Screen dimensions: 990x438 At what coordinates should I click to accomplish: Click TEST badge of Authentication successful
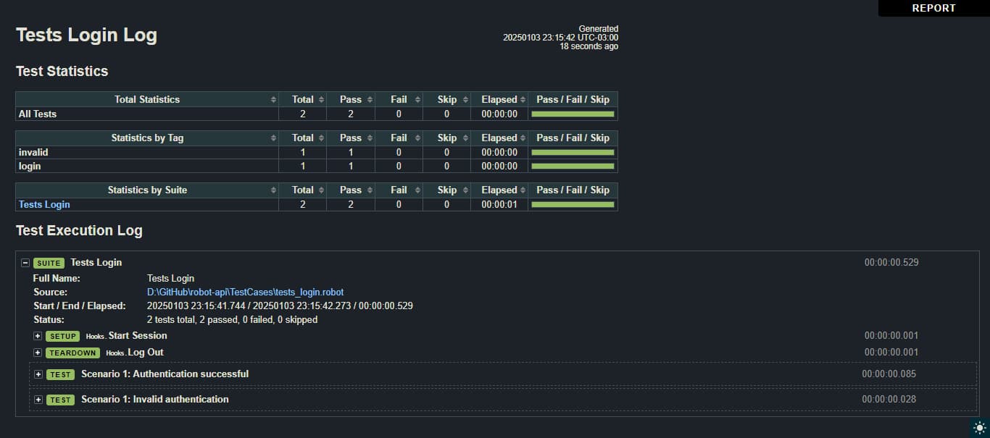click(x=60, y=374)
